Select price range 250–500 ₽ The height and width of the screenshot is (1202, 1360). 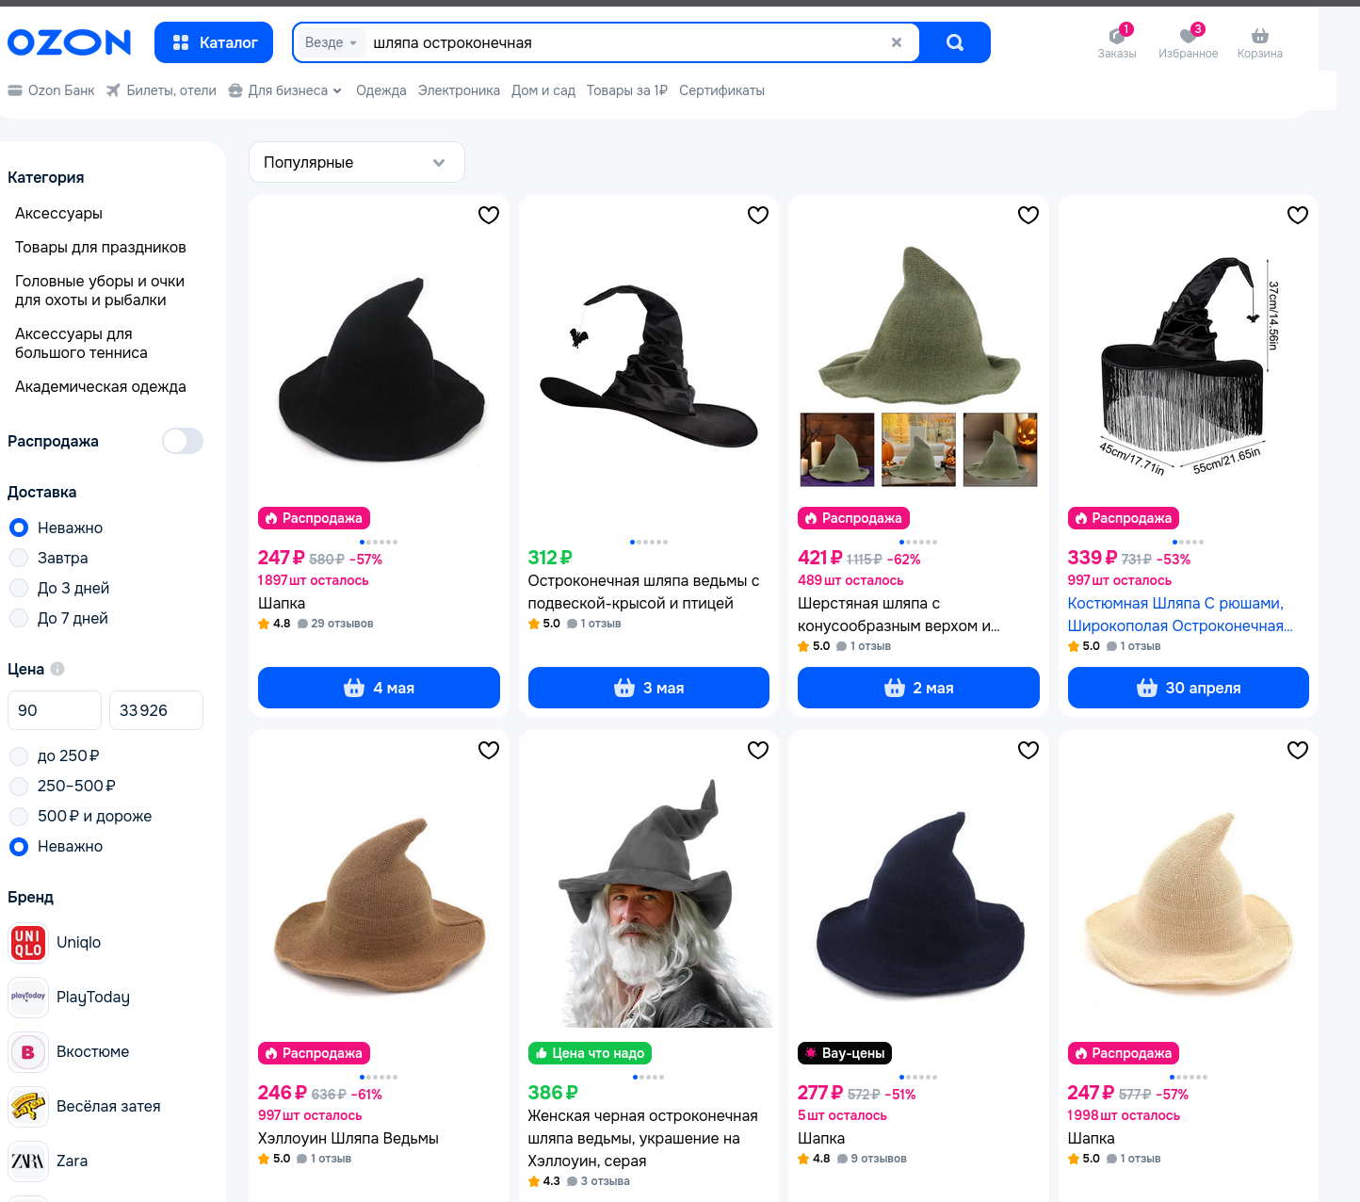click(x=19, y=786)
